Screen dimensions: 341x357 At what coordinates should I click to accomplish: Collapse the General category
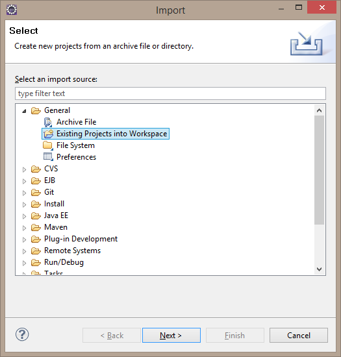(x=24, y=111)
